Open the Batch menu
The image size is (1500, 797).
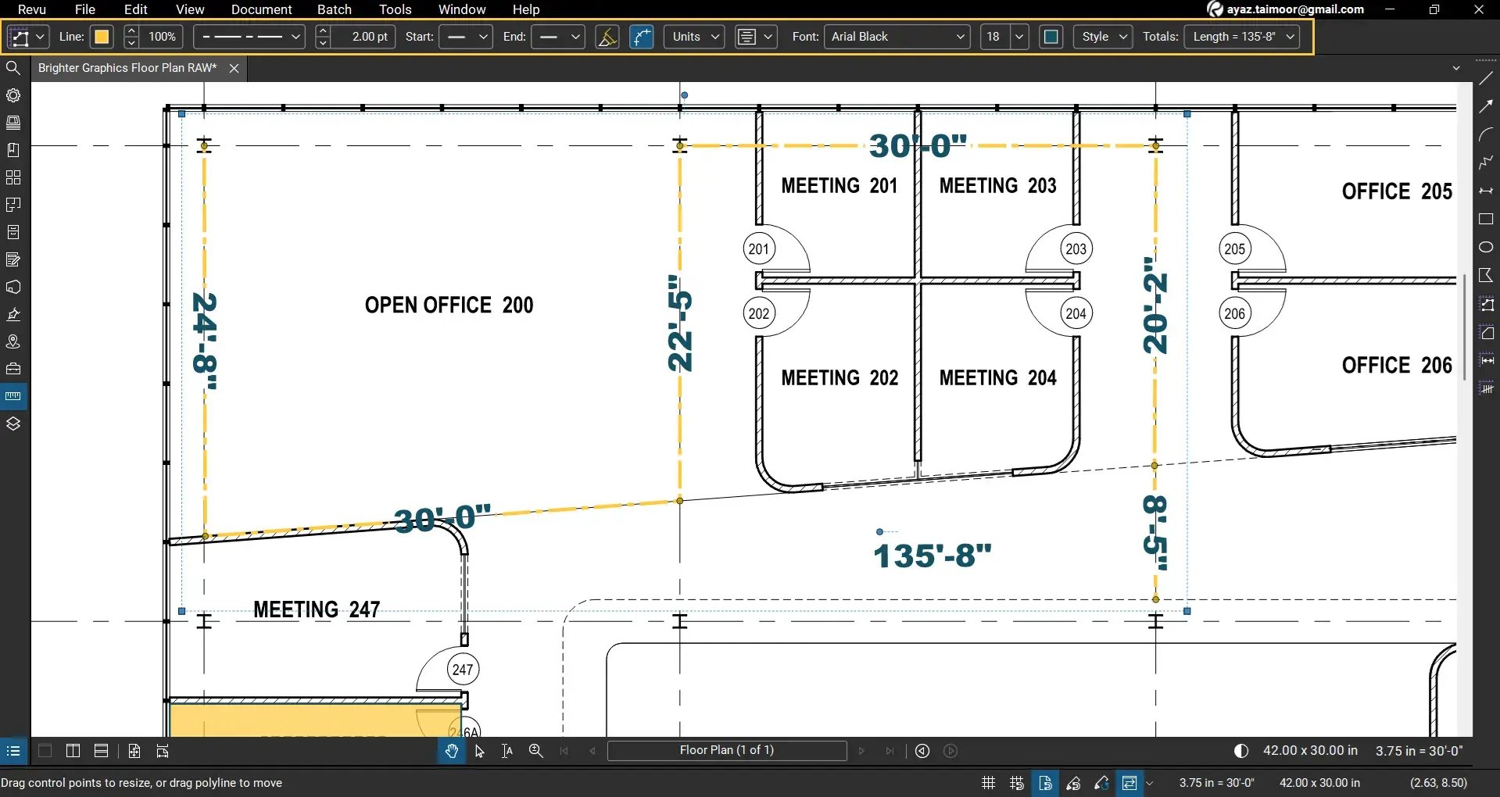[334, 9]
